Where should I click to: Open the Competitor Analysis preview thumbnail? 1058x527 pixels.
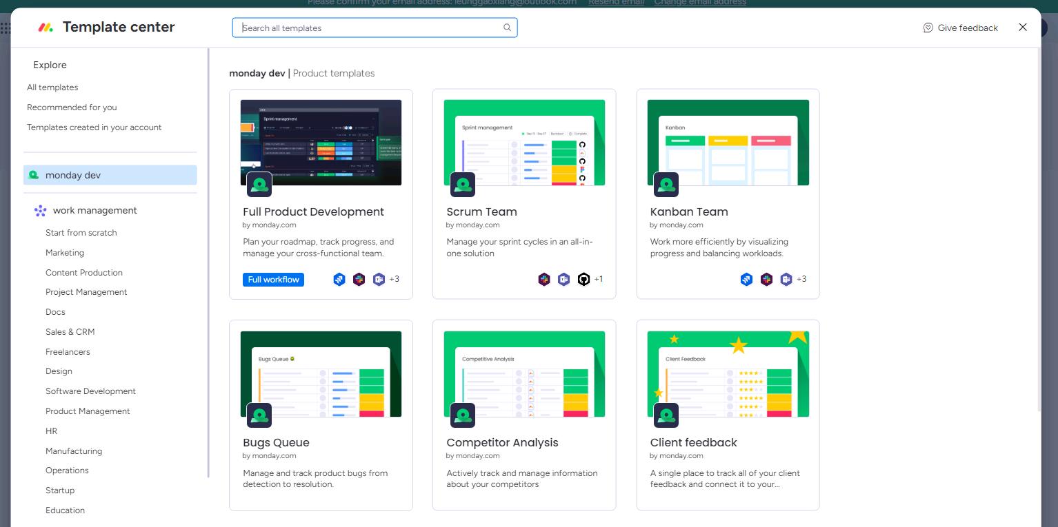(x=524, y=374)
